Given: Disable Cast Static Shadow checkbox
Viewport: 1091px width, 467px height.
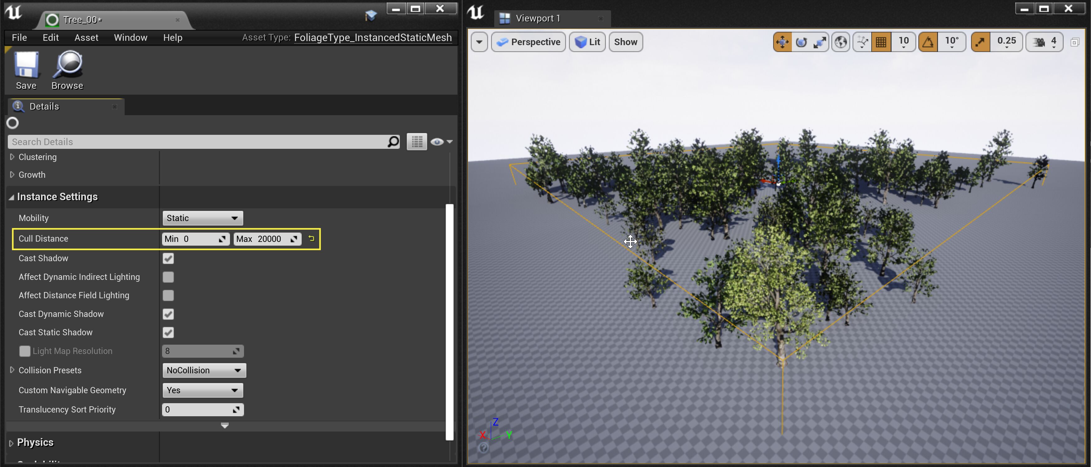Looking at the screenshot, I should (168, 333).
